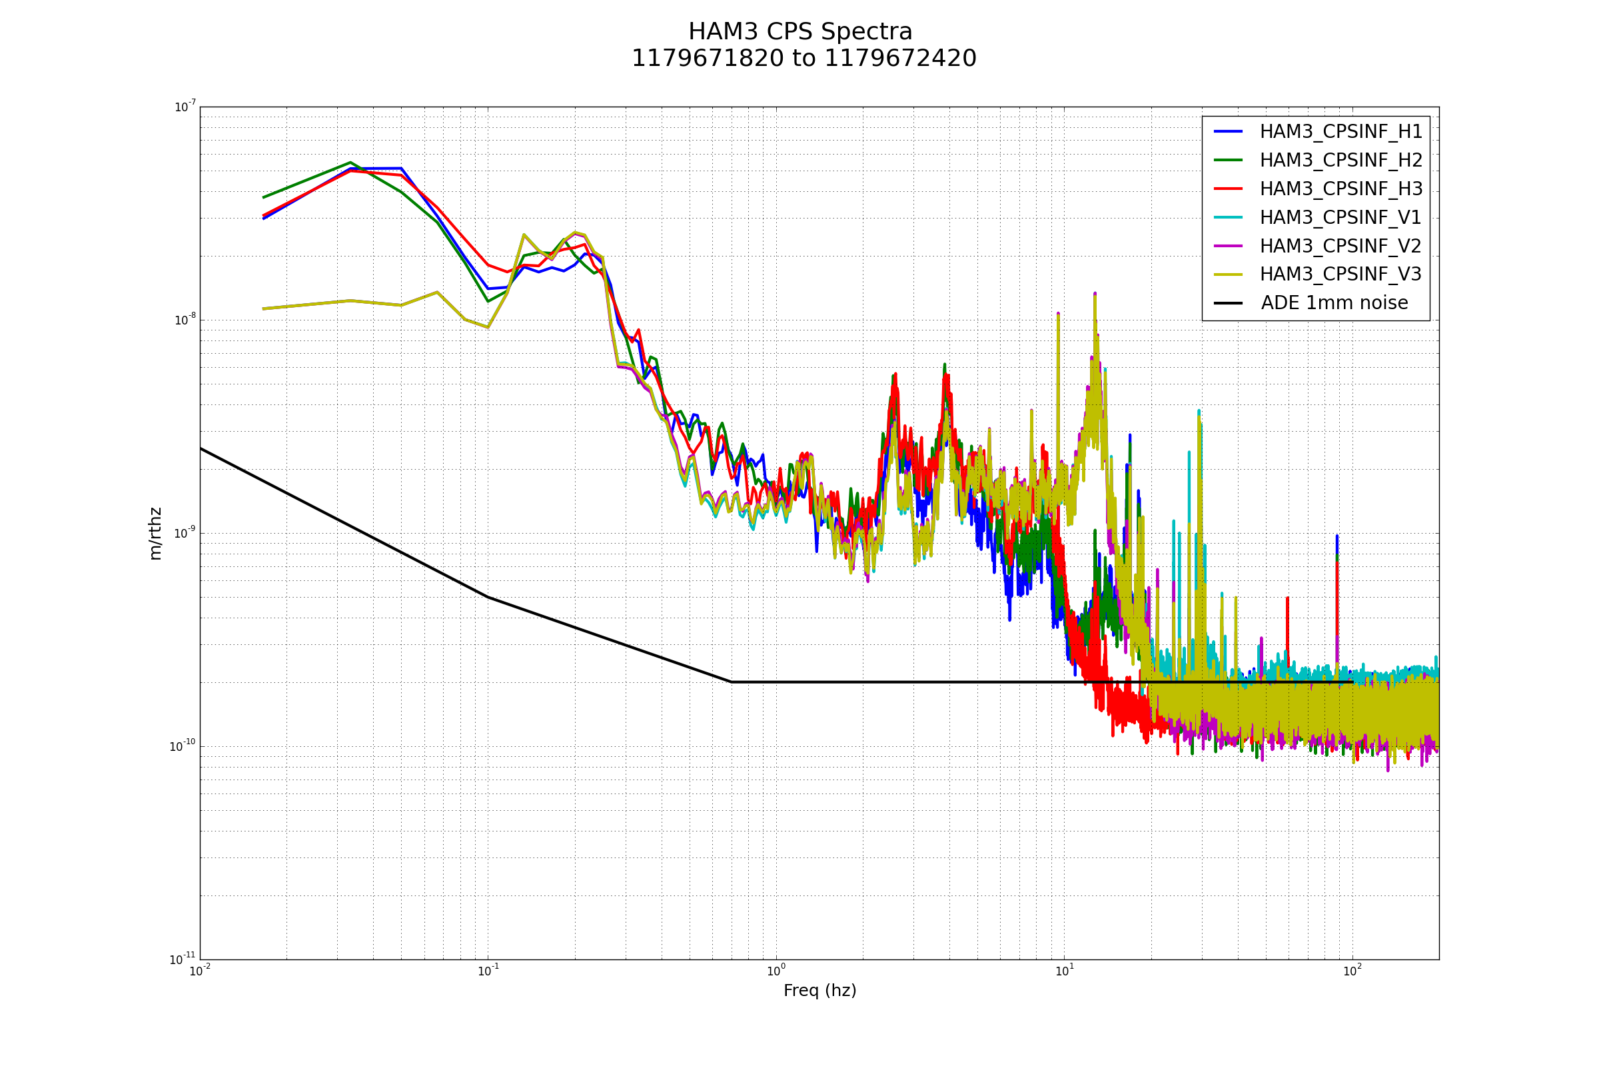Select the HAM3_CPSINF_H1 legend label

pos(1340,132)
